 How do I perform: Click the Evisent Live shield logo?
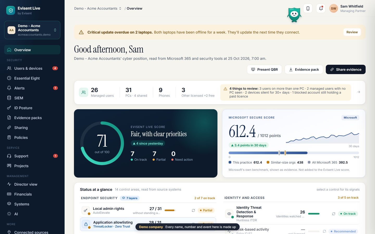pos(11,10)
